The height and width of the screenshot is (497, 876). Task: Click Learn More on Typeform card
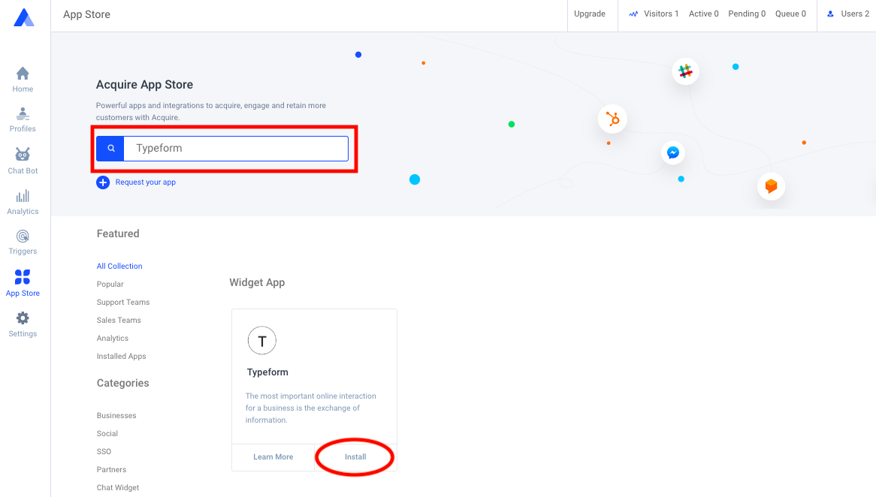click(x=273, y=456)
